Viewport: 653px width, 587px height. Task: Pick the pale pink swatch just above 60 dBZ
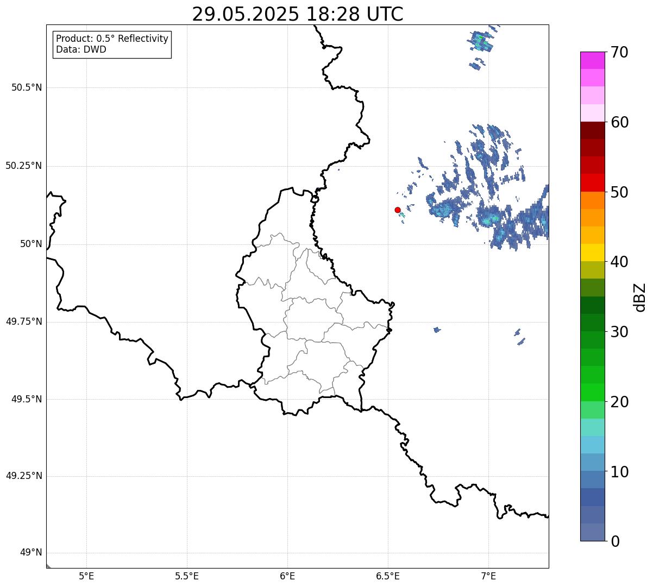[593, 113]
